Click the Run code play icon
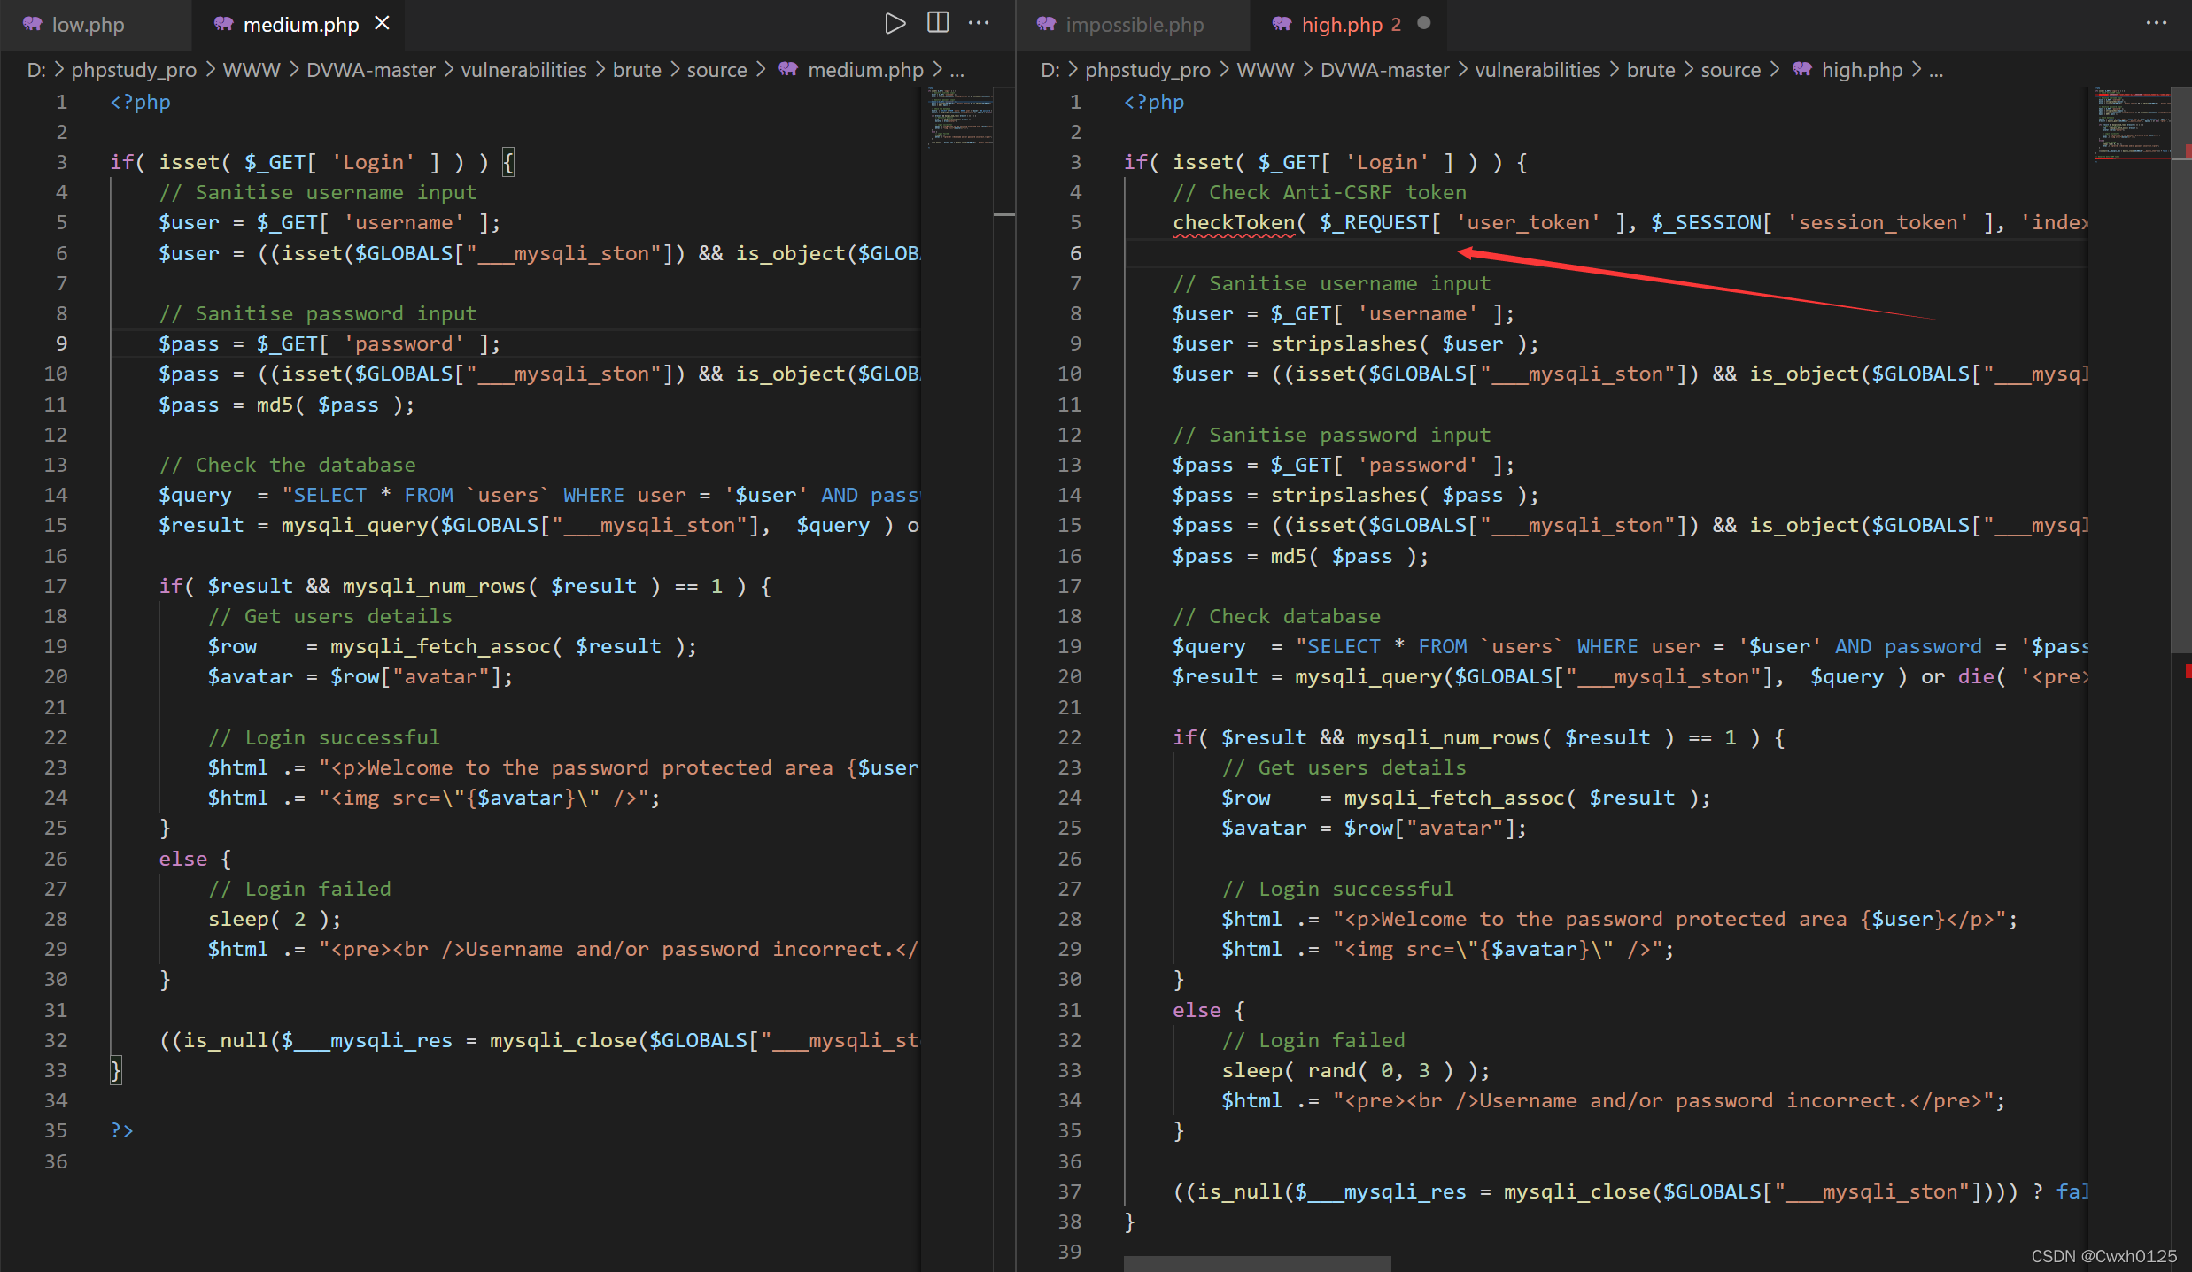2192x1272 pixels. click(x=895, y=24)
